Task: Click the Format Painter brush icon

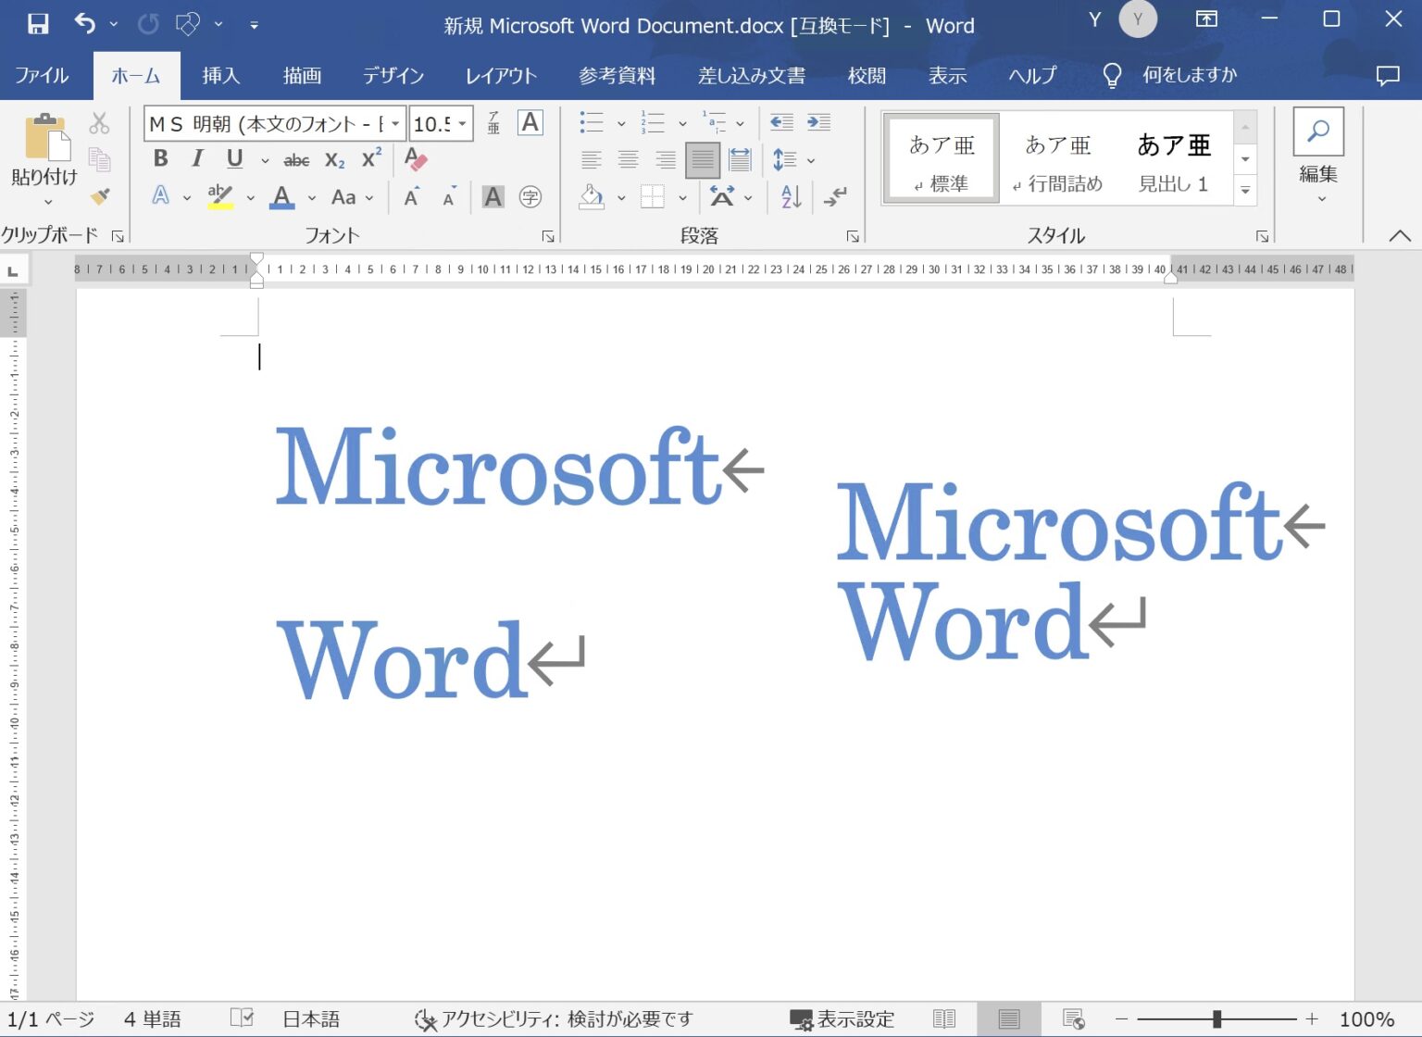Action: pos(100,196)
